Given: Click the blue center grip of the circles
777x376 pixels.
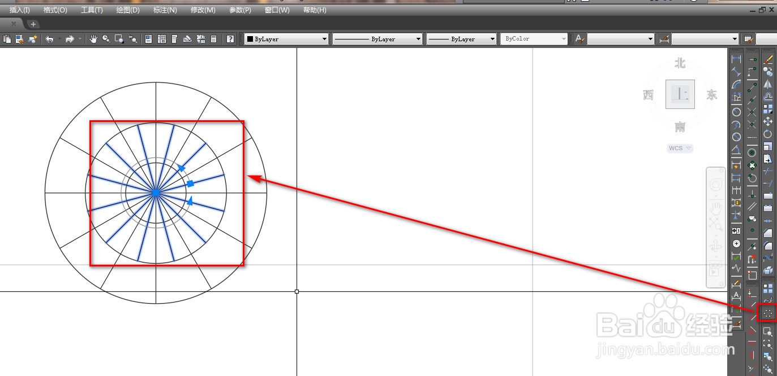Looking at the screenshot, I should pos(156,193).
